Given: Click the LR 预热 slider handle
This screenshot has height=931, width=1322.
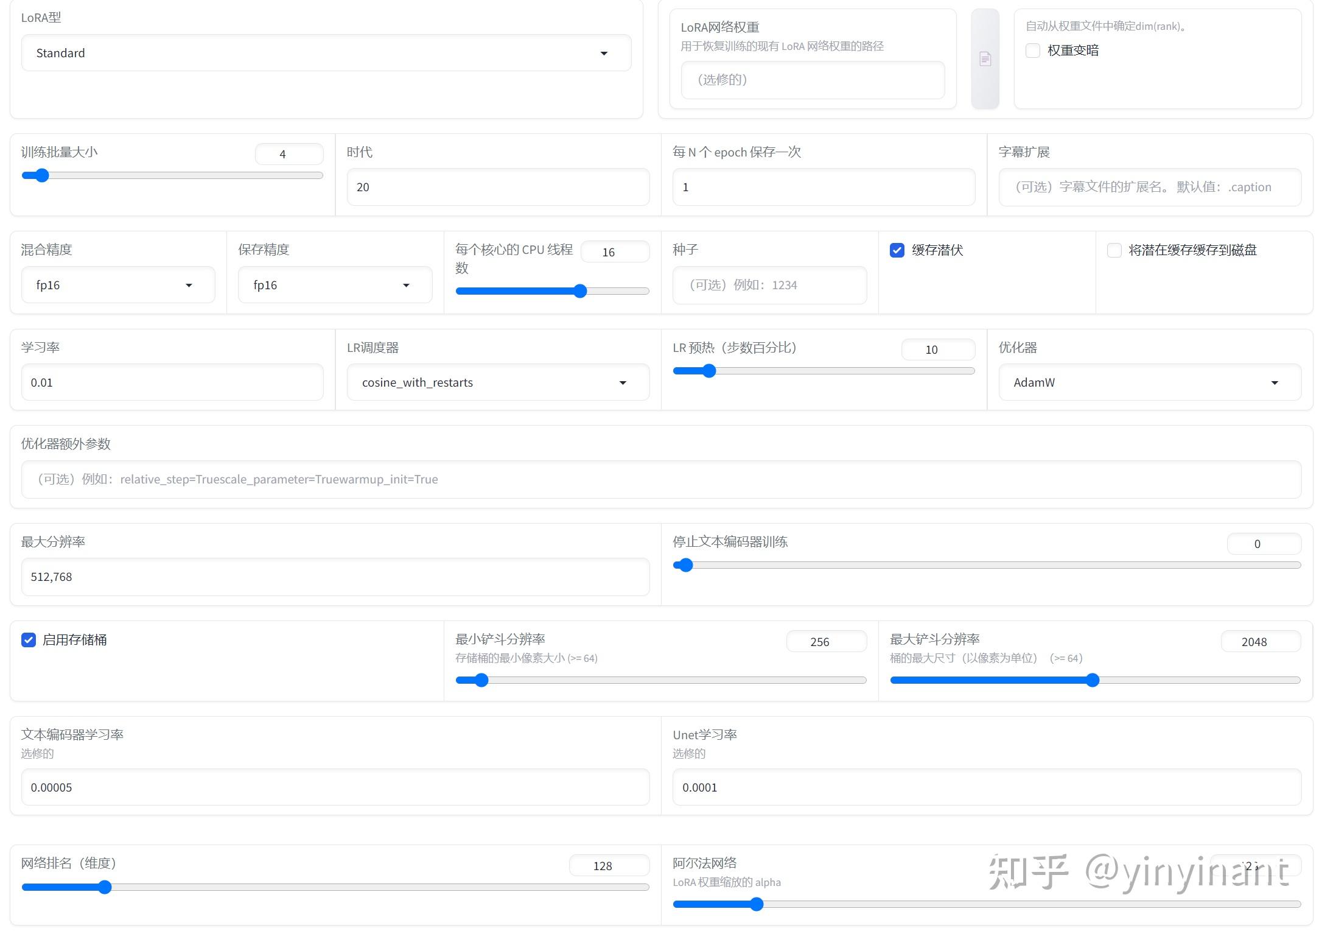Looking at the screenshot, I should pos(708,371).
